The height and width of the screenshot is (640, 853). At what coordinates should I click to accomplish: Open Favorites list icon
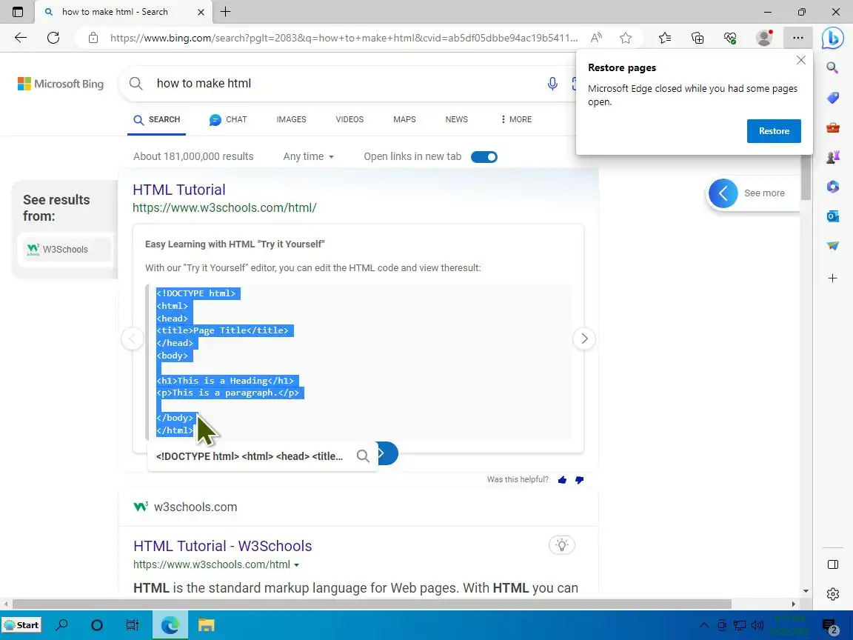pyautogui.click(x=665, y=38)
